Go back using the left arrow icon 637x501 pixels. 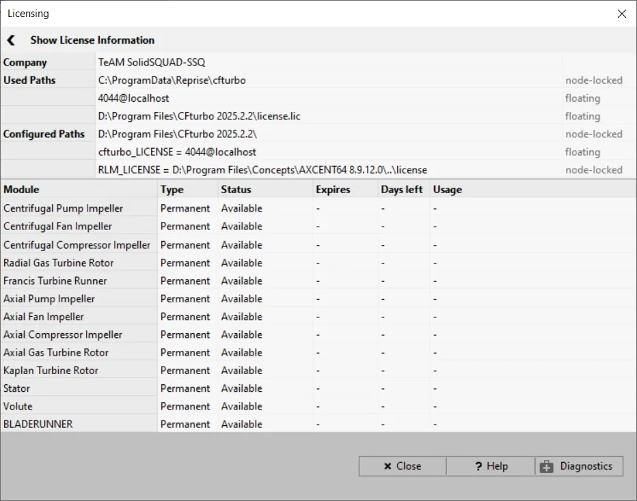[11, 40]
